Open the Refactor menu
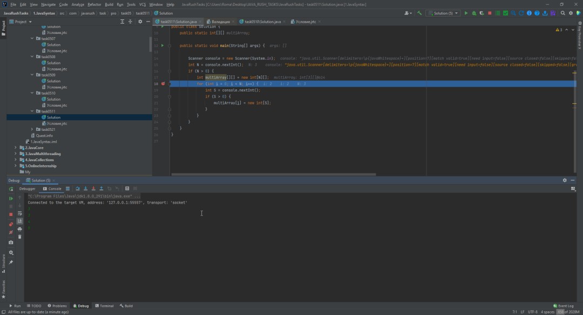The image size is (583, 315). coord(94,4)
